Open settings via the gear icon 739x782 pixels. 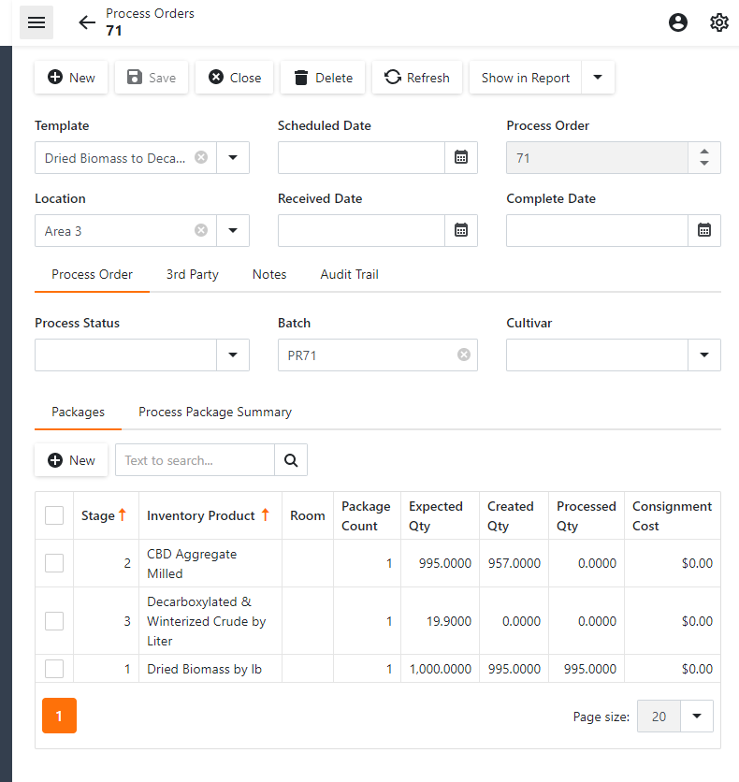tap(718, 22)
